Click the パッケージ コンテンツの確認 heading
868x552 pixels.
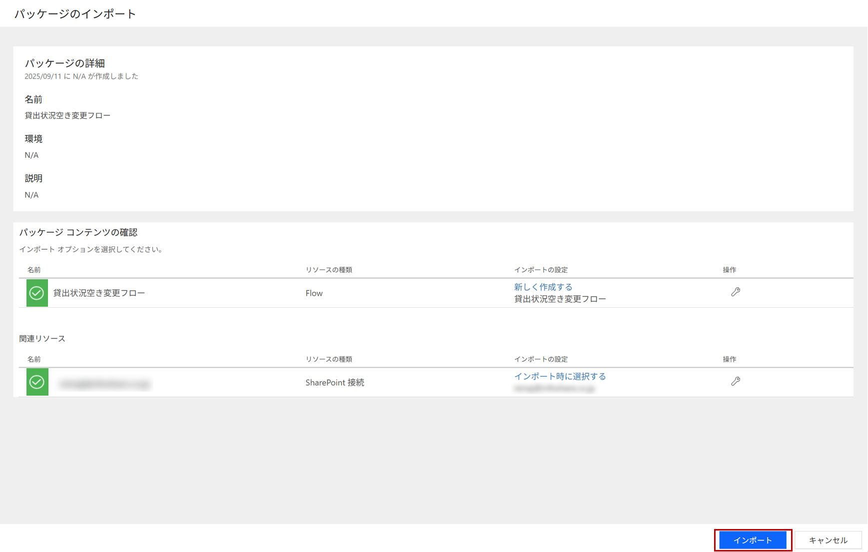point(78,232)
